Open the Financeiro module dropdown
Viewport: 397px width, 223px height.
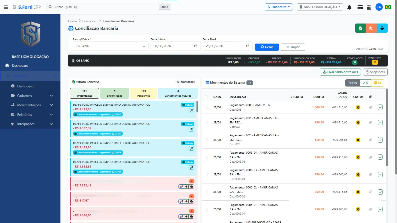(x=279, y=7)
